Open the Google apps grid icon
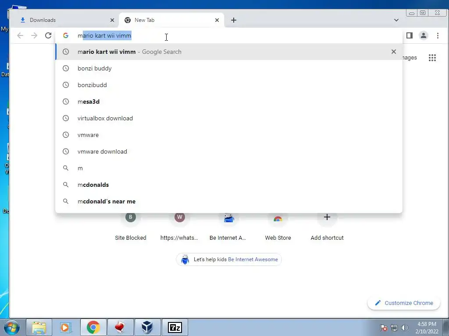 [x=432, y=58]
